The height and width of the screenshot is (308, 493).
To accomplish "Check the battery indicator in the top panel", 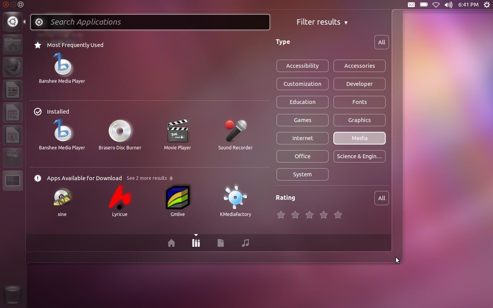I will click(x=424, y=5).
